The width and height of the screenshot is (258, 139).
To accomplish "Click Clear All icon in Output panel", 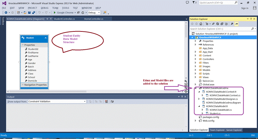I will pyautogui.click(x=106, y=101).
